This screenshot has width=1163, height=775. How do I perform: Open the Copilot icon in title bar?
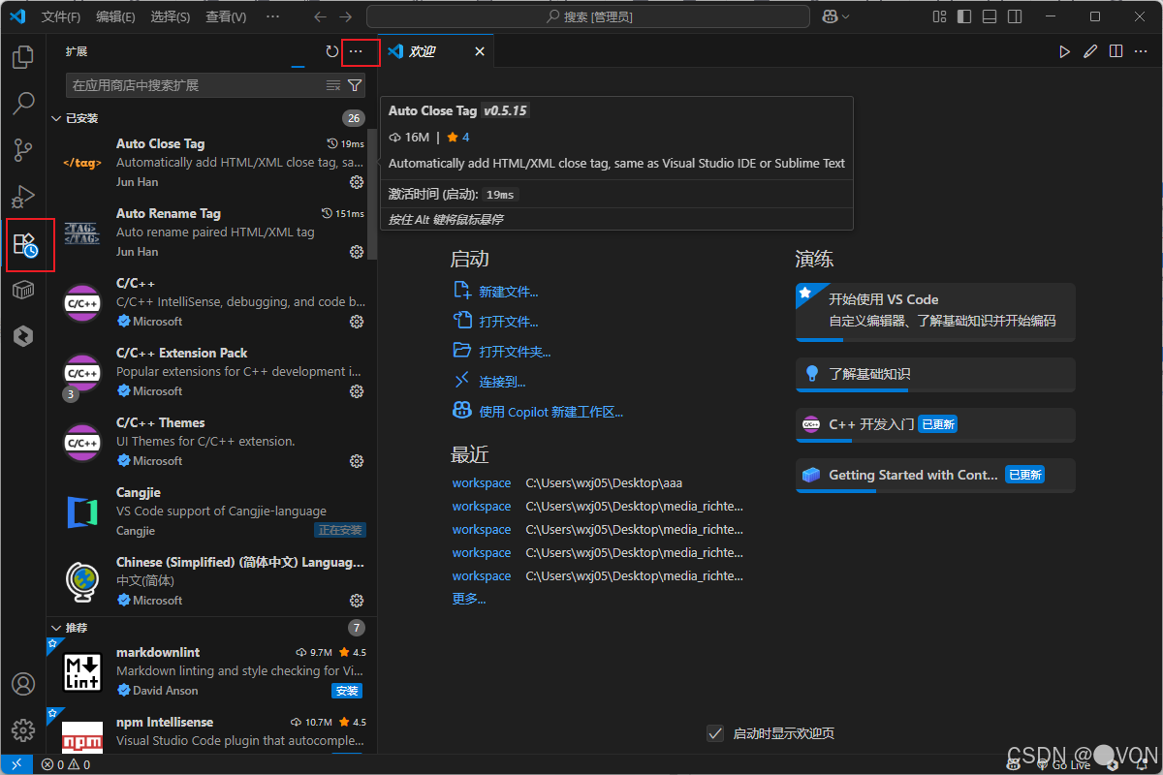(x=830, y=16)
